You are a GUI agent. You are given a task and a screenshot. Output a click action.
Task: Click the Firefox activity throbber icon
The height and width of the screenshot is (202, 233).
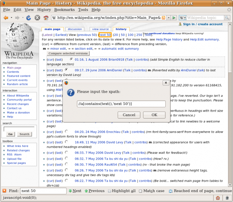coord(229,10)
